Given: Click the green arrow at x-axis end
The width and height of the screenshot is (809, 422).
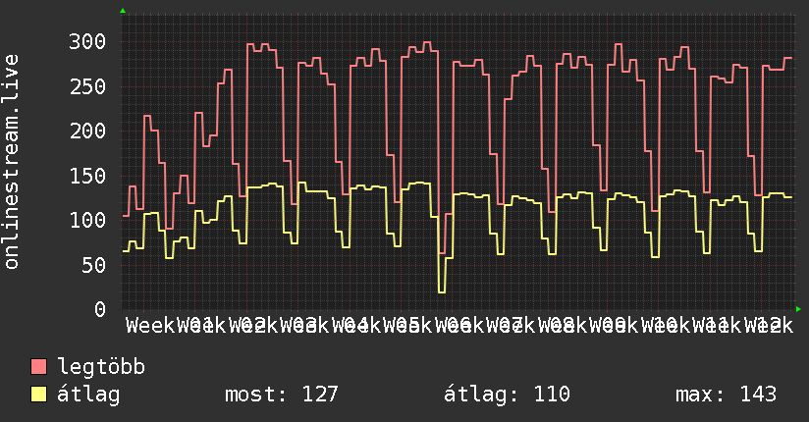Looking at the screenshot, I should coord(798,309).
